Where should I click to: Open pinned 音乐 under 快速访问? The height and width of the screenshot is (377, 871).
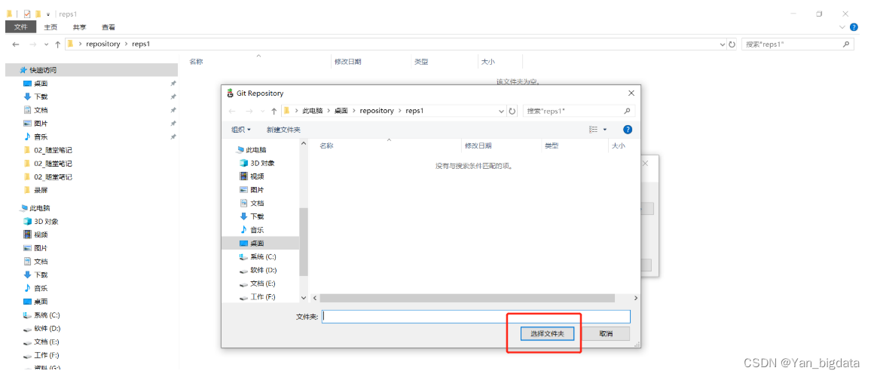pyautogui.click(x=41, y=136)
